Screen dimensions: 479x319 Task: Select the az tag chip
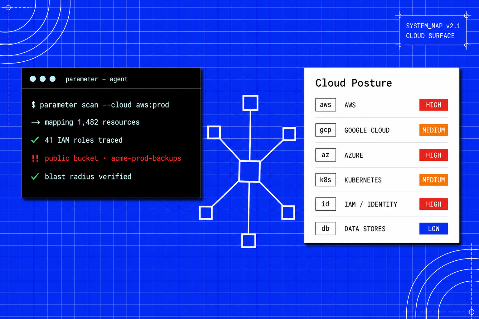coord(326,155)
